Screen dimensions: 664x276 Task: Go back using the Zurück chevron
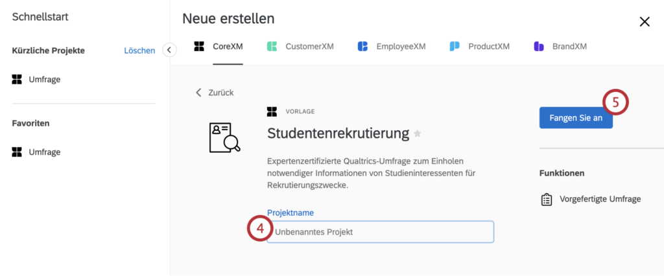tap(198, 92)
